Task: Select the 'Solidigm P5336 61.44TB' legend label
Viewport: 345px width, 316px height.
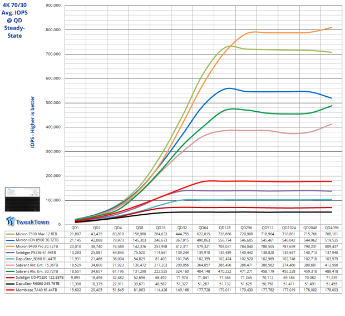Action: click(x=36, y=253)
